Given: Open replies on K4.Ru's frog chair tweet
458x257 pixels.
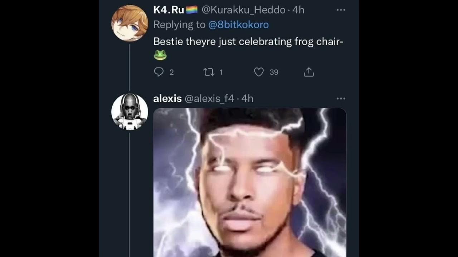Looking at the screenshot, I should [159, 72].
